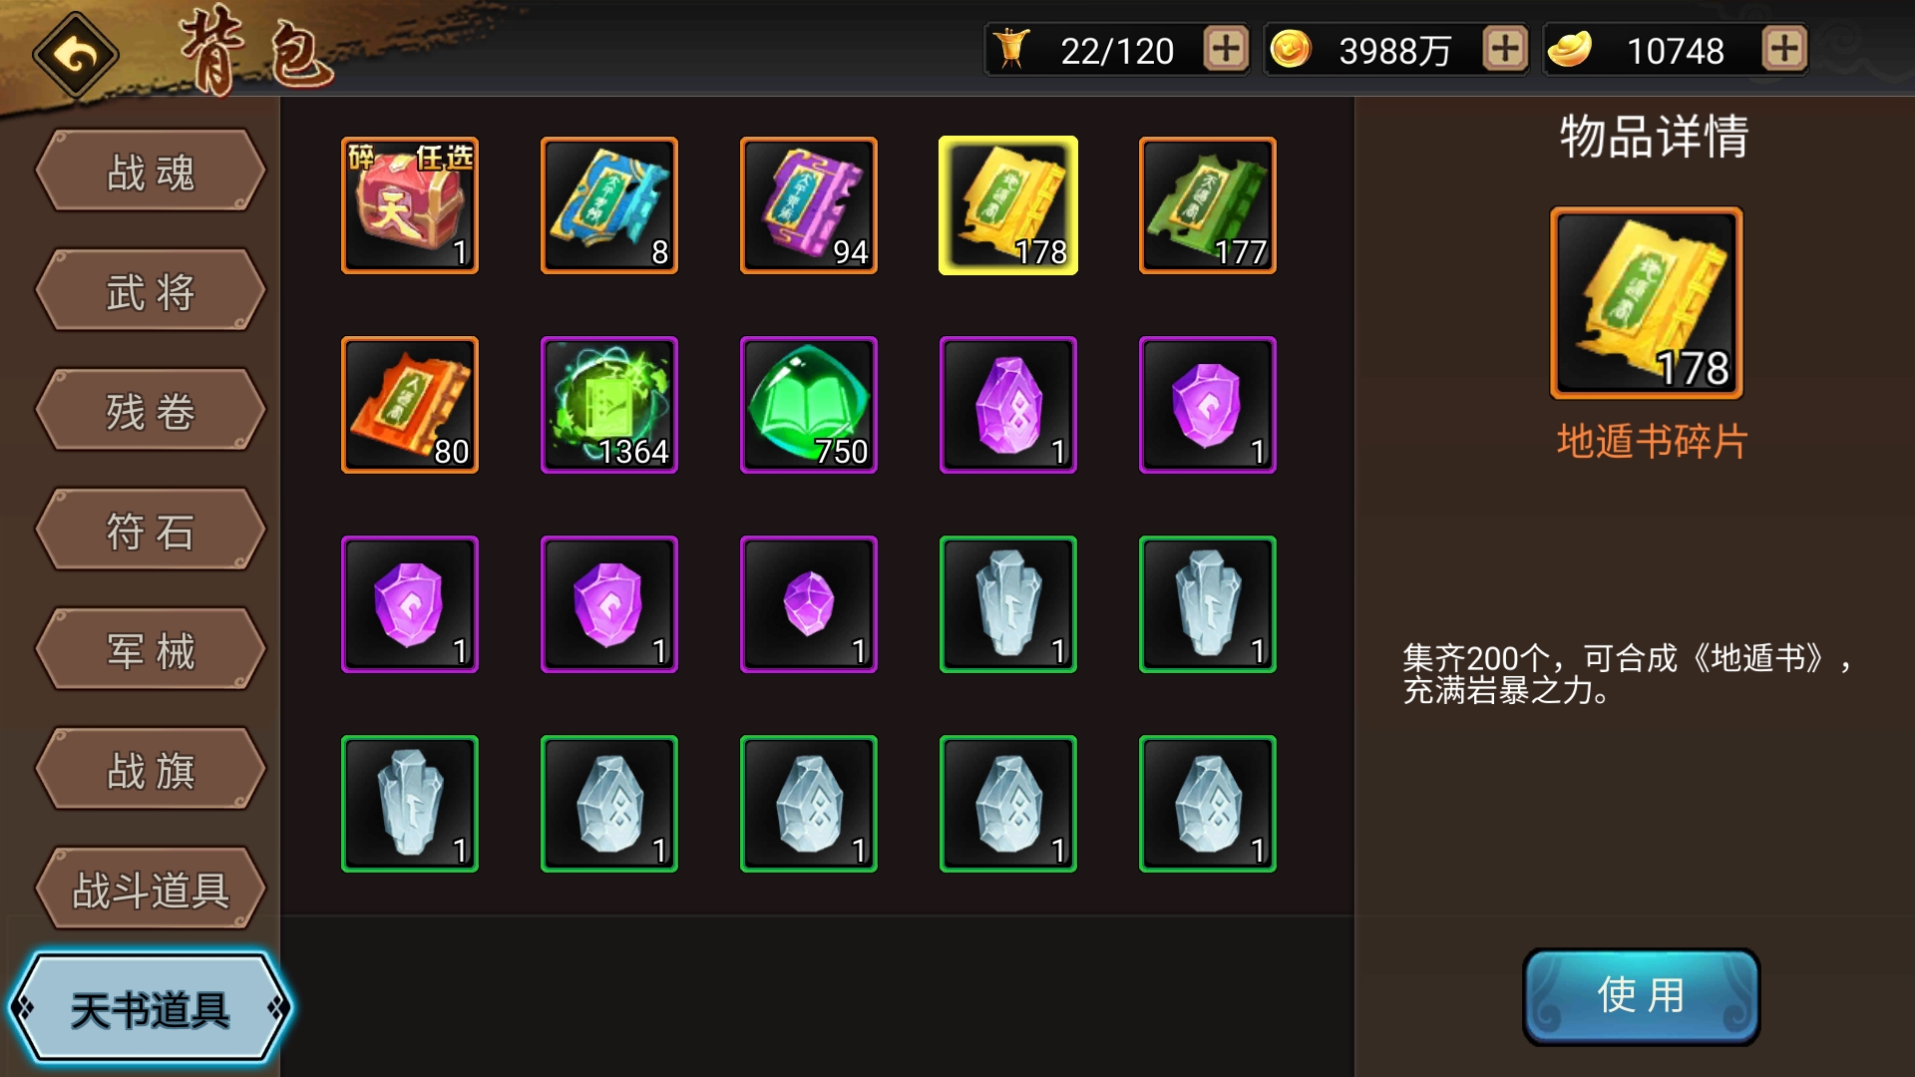The image size is (1915, 1077).
Task: Click the 使用 button
Action: (1641, 996)
